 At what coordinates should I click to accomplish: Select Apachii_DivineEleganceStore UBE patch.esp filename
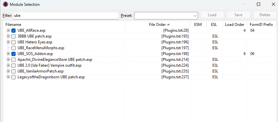pyautogui.click(x=55, y=60)
